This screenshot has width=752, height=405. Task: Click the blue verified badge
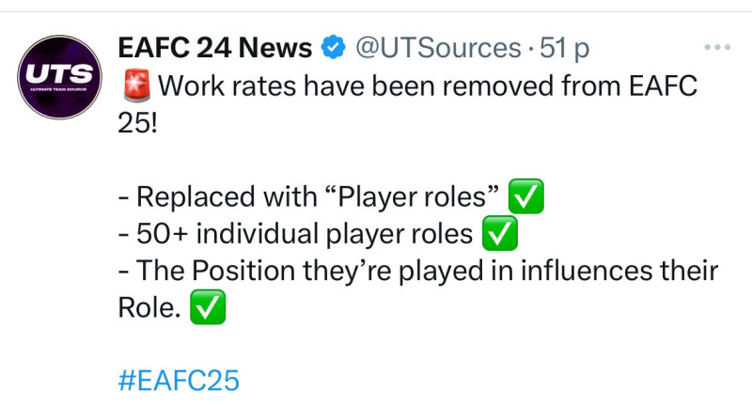click(x=334, y=47)
